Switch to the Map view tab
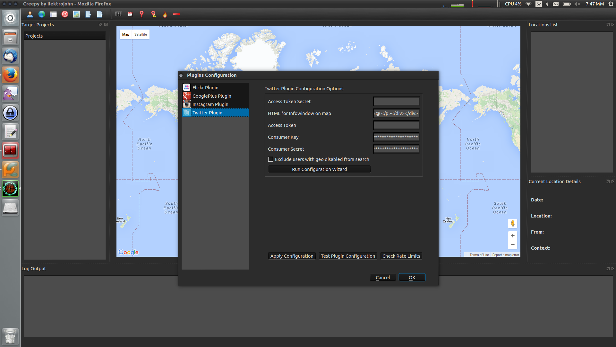This screenshot has height=347, width=616. (126, 34)
